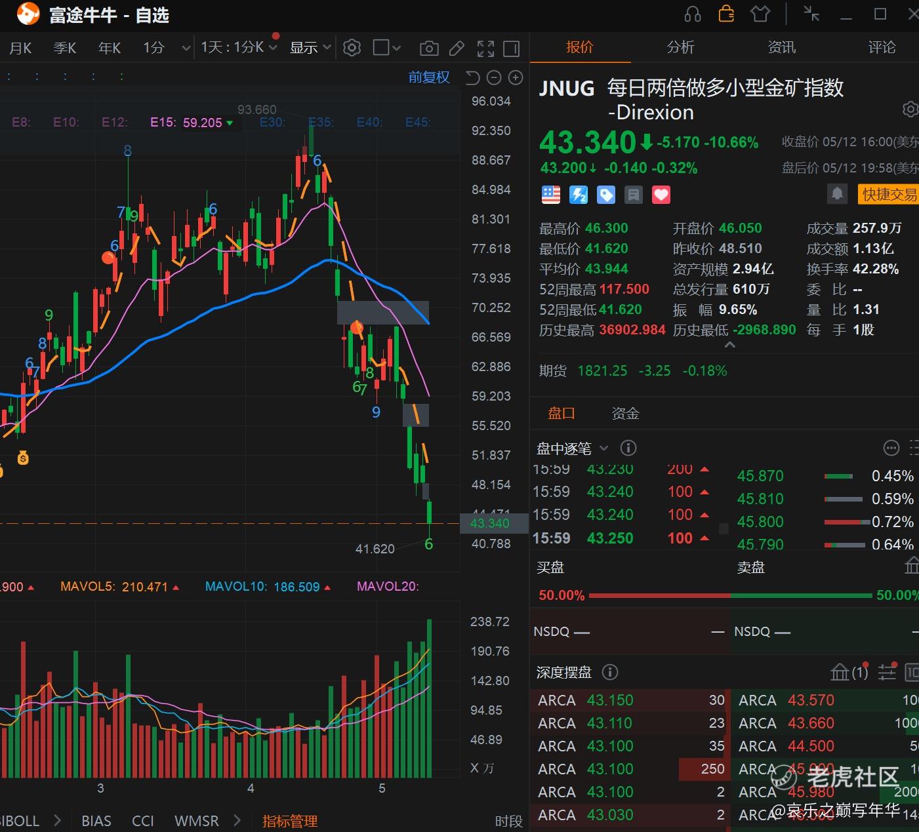Click the blue tag icon
The width and height of the screenshot is (919, 832).
[x=606, y=195]
